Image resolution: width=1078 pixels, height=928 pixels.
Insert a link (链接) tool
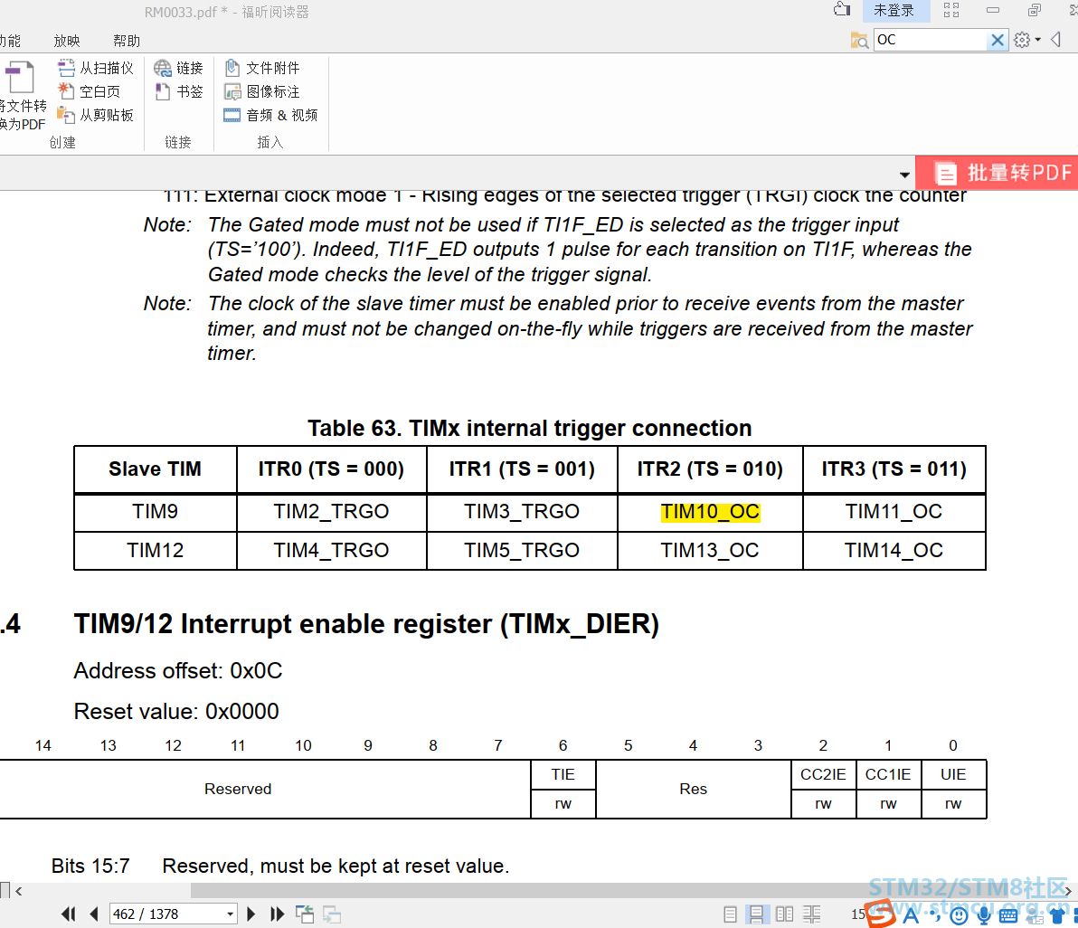[179, 68]
